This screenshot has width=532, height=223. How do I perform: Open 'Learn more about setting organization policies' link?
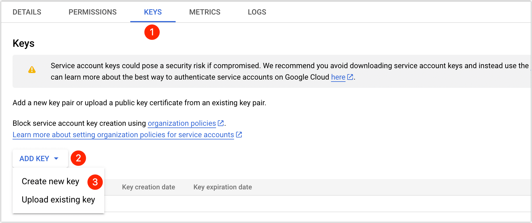tap(123, 135)
